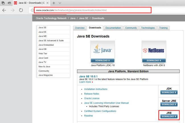Screen dimensions: 185x123
Task: Click the Server JRE Download button
Action: pyautogui.click(x=169, y=104)
